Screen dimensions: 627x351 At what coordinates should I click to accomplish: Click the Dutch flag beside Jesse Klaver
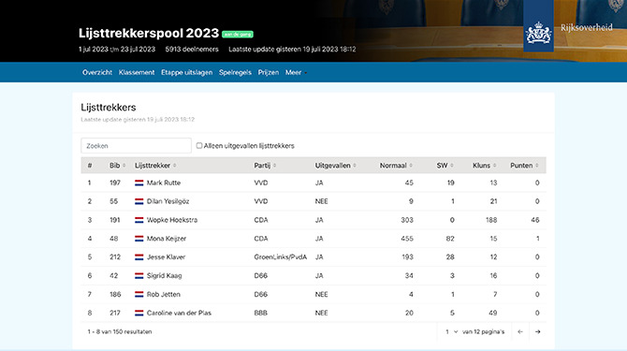coord(139,257)
